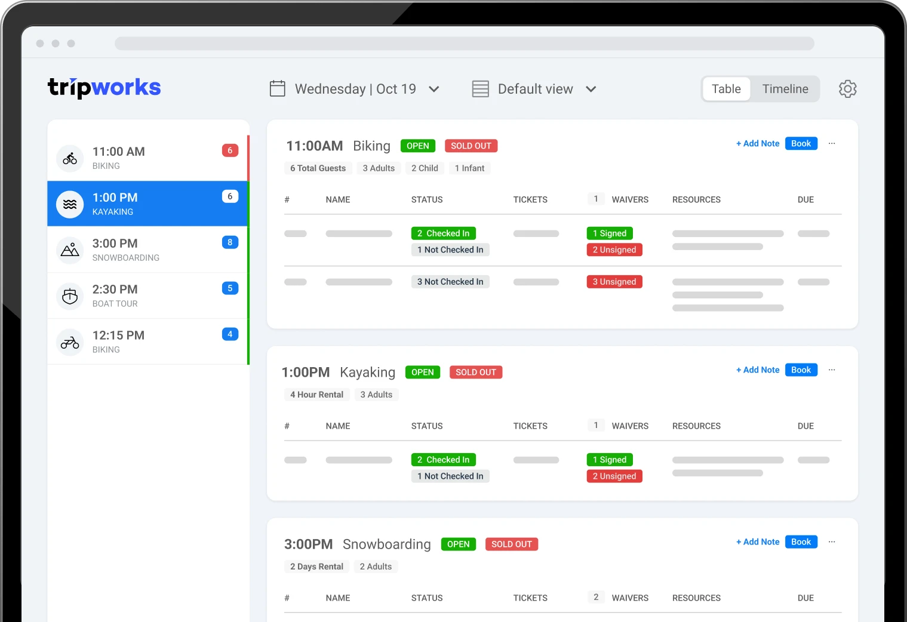Click SOLD OUT badge on Biking trip
907x622 pixels.
point(471,146)
